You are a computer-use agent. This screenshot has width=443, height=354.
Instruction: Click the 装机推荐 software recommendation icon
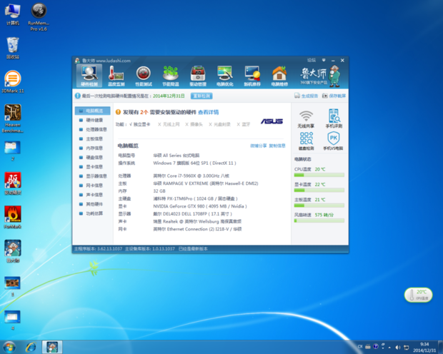coord(252,75)
